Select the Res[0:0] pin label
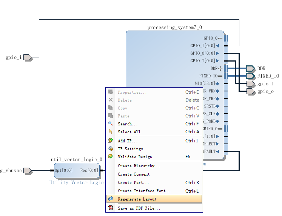The width and height of the screenshot is (282, 216). pos(89,170)
